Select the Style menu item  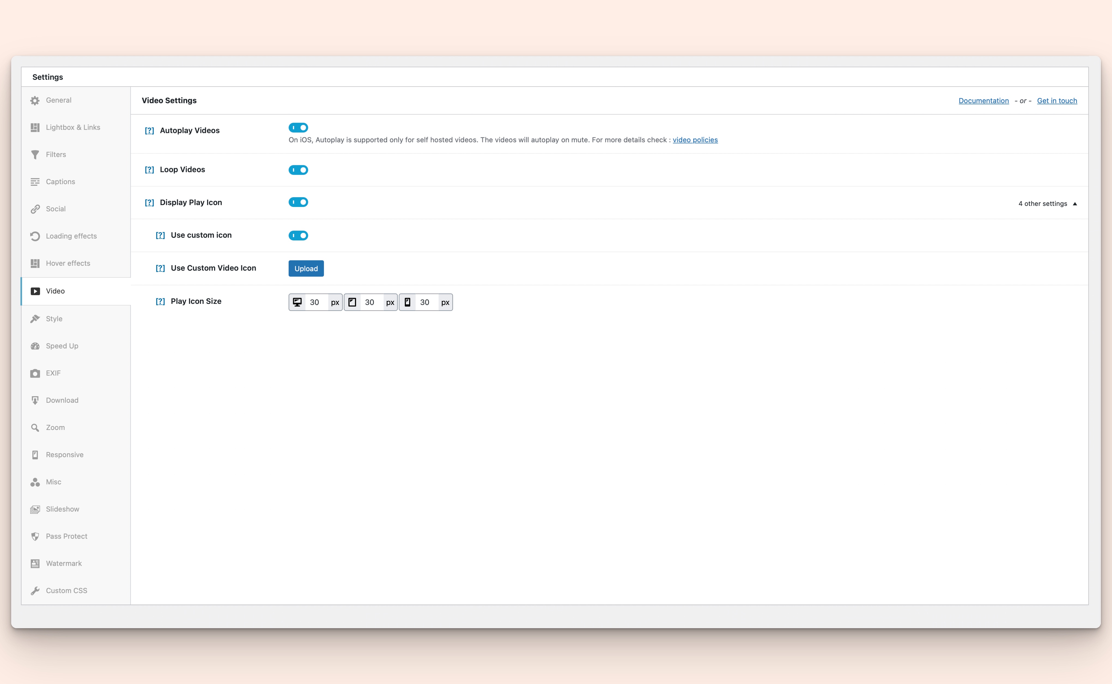pos(54,318)
